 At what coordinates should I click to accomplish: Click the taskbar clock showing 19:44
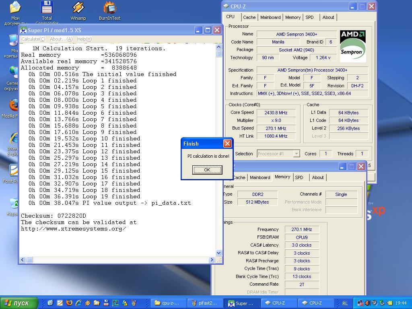coord(401,303)
